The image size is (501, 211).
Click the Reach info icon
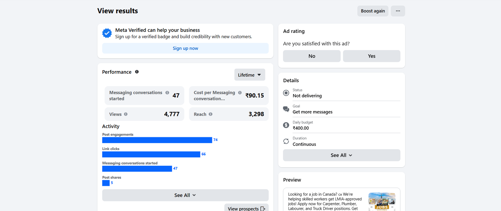tap(211, 114)
